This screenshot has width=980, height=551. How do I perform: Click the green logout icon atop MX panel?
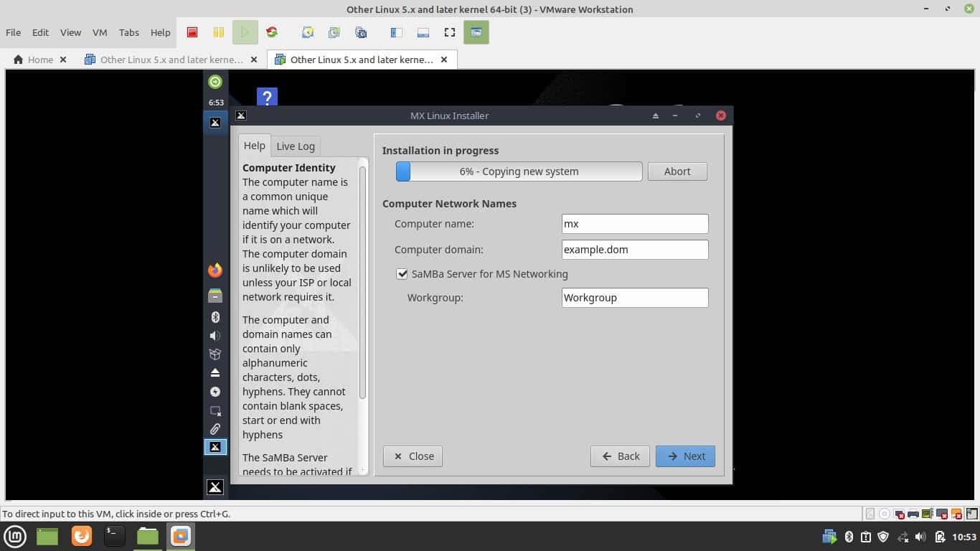coord(215,82)
